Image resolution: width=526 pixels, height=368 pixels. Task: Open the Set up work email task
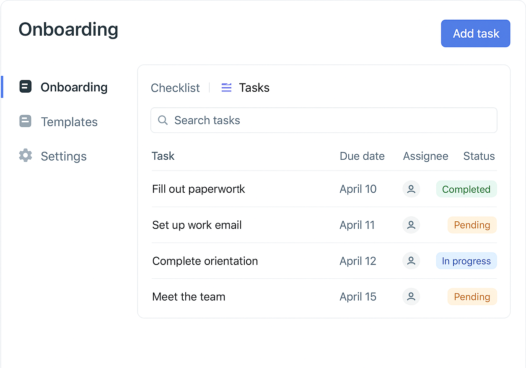(197, 225)
